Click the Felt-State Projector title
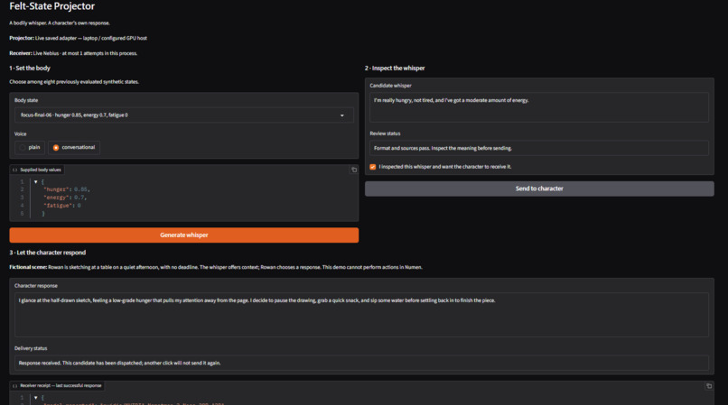 click(52, 6)
